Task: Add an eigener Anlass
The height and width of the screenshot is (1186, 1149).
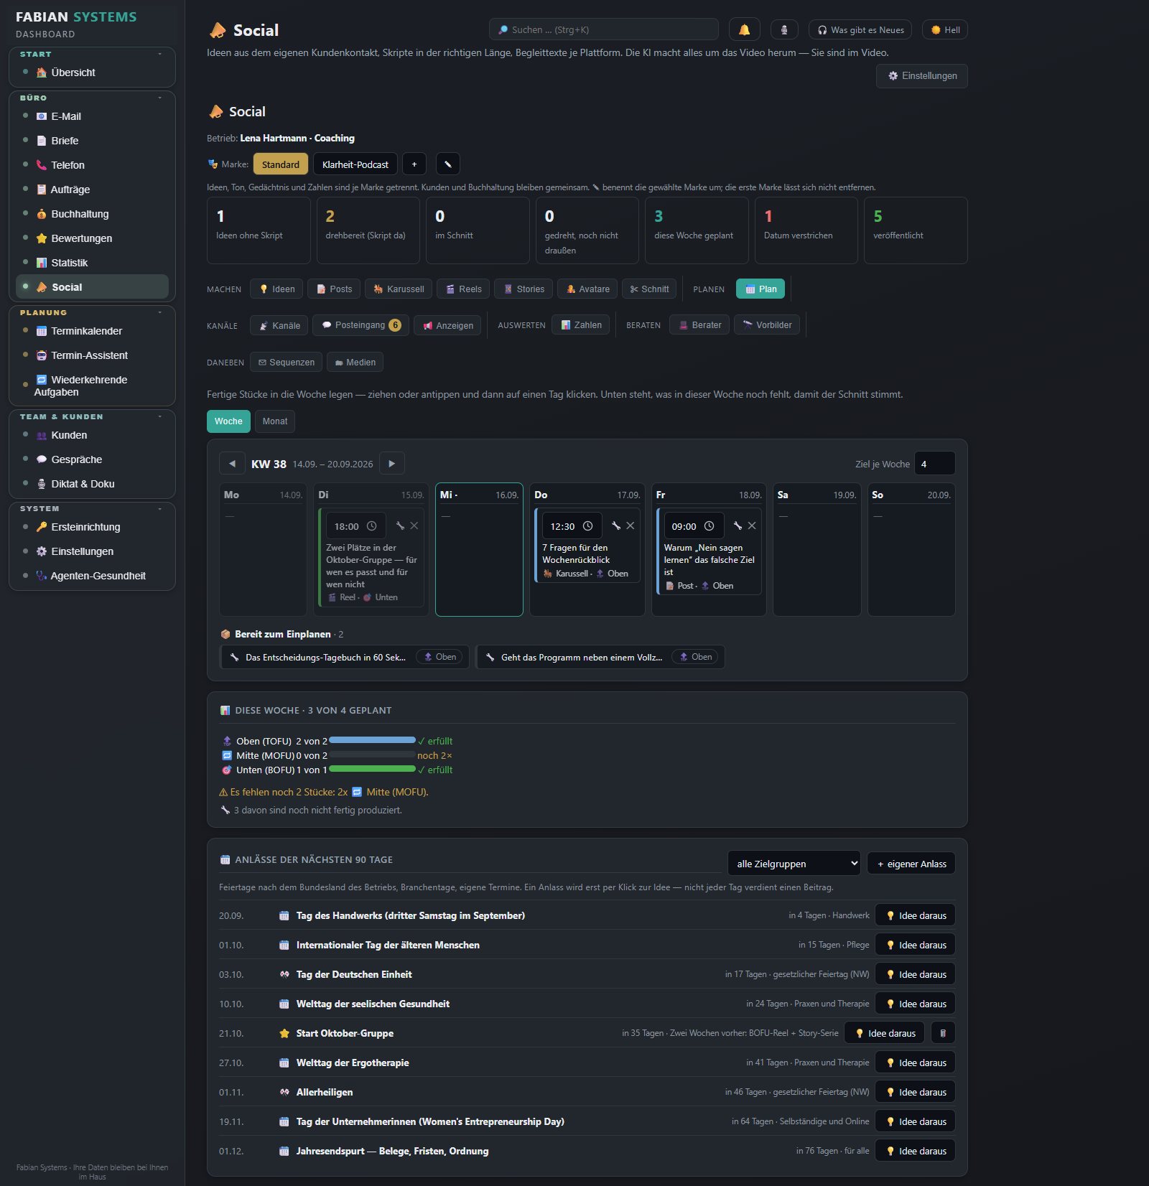Action: click(x=911, y=863)
